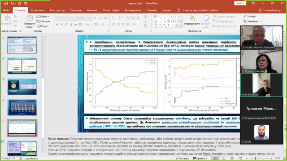
Task: Click the Упорядкувати arrange icon
Action: click(191, 18)
